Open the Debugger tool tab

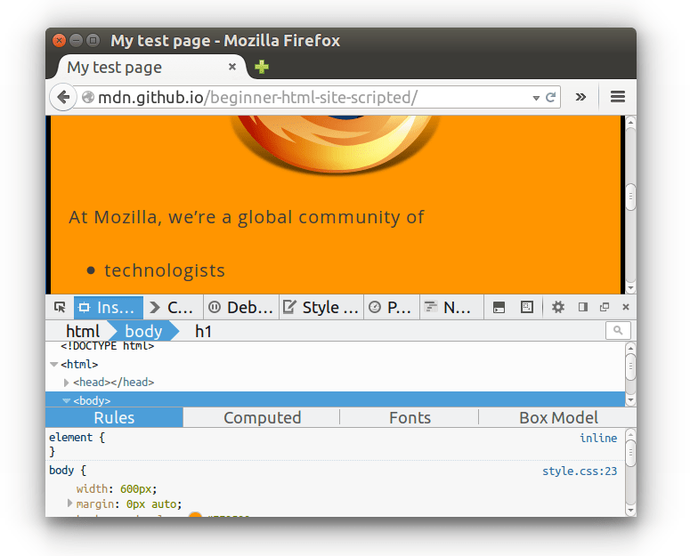(x=240, y=307)
